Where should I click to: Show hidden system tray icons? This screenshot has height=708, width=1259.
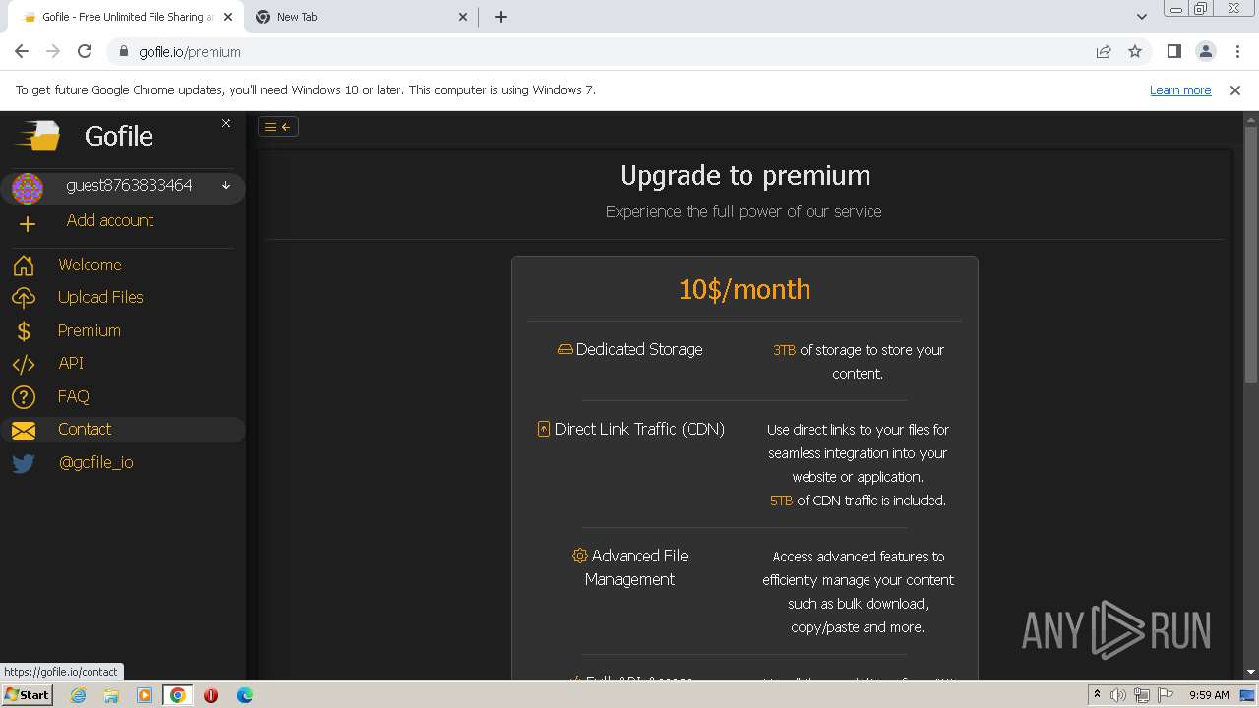(1097, 695)
